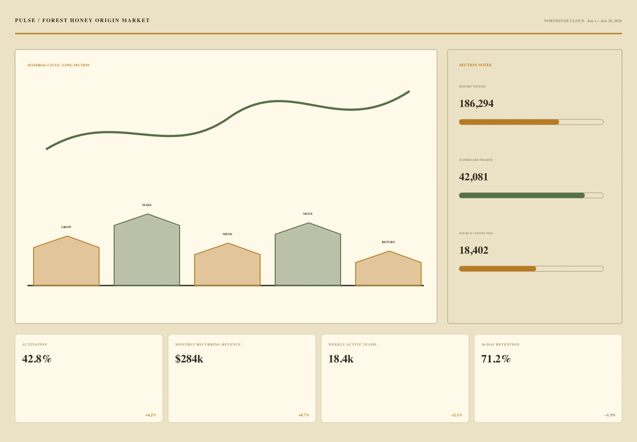Click the 18.4k teams value

[341, 359]
